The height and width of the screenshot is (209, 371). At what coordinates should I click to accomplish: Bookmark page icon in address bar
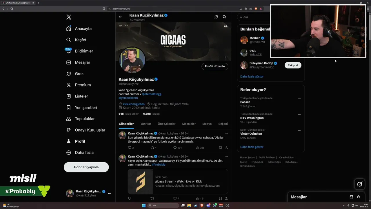pyautogui.click(x=104, y=9)
